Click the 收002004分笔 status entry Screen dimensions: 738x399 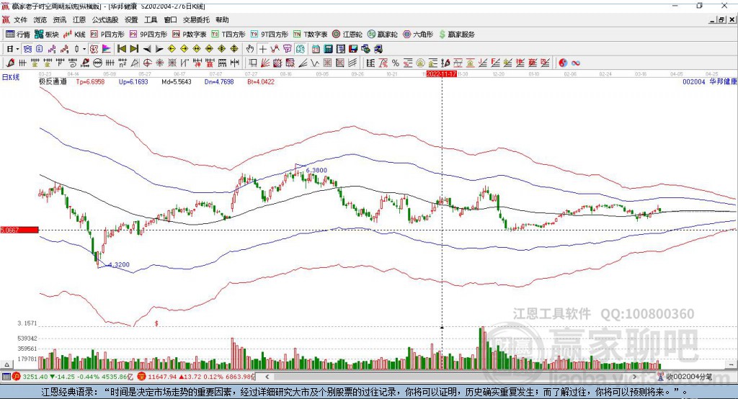686,377
